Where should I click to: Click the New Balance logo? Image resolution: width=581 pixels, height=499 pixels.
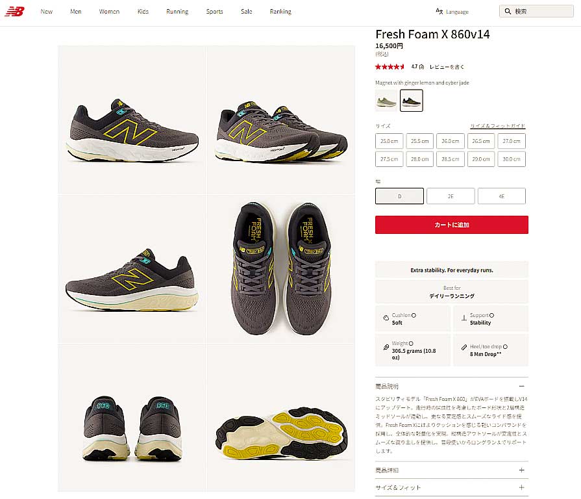(14, 12)
